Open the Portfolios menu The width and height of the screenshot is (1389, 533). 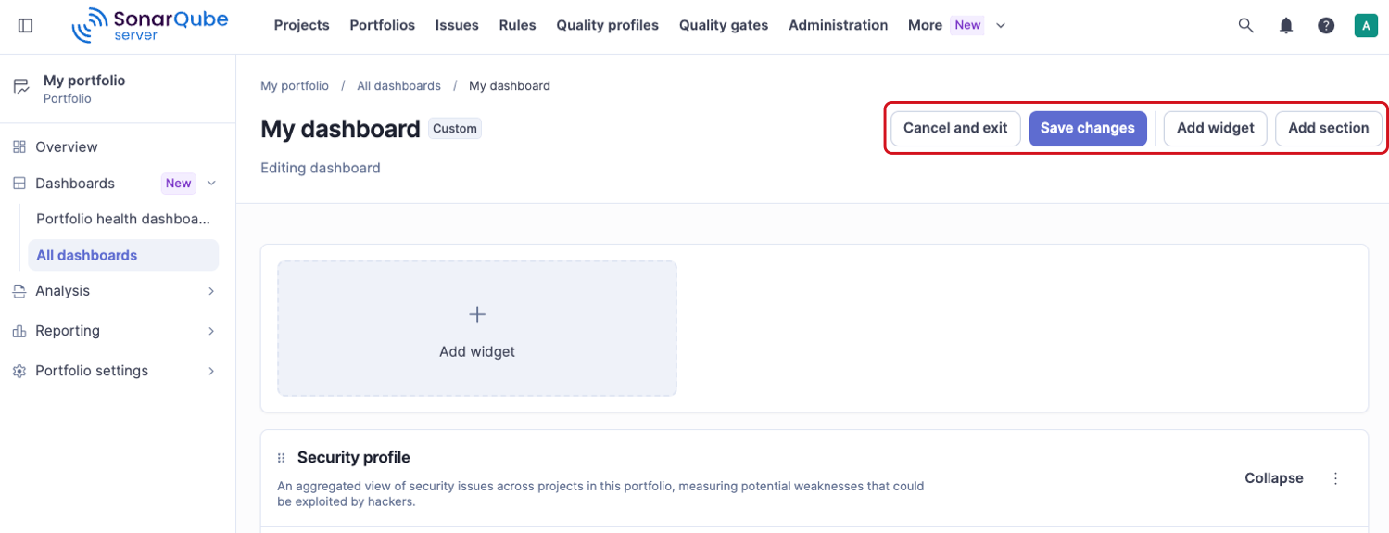click(383, 25)
